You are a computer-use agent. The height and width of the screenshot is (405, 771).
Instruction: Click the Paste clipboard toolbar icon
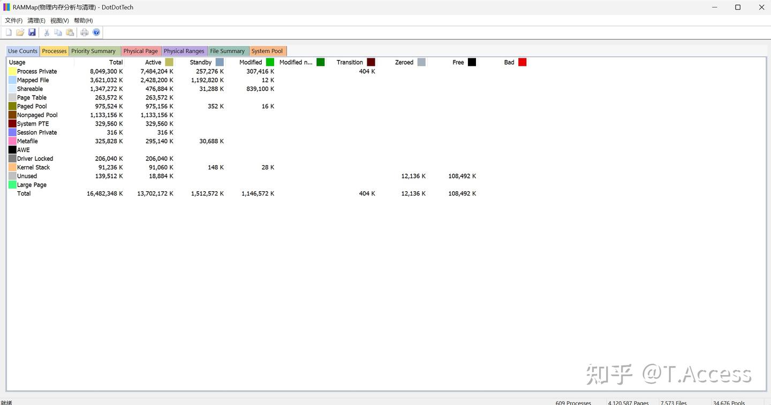pos(70,33)
